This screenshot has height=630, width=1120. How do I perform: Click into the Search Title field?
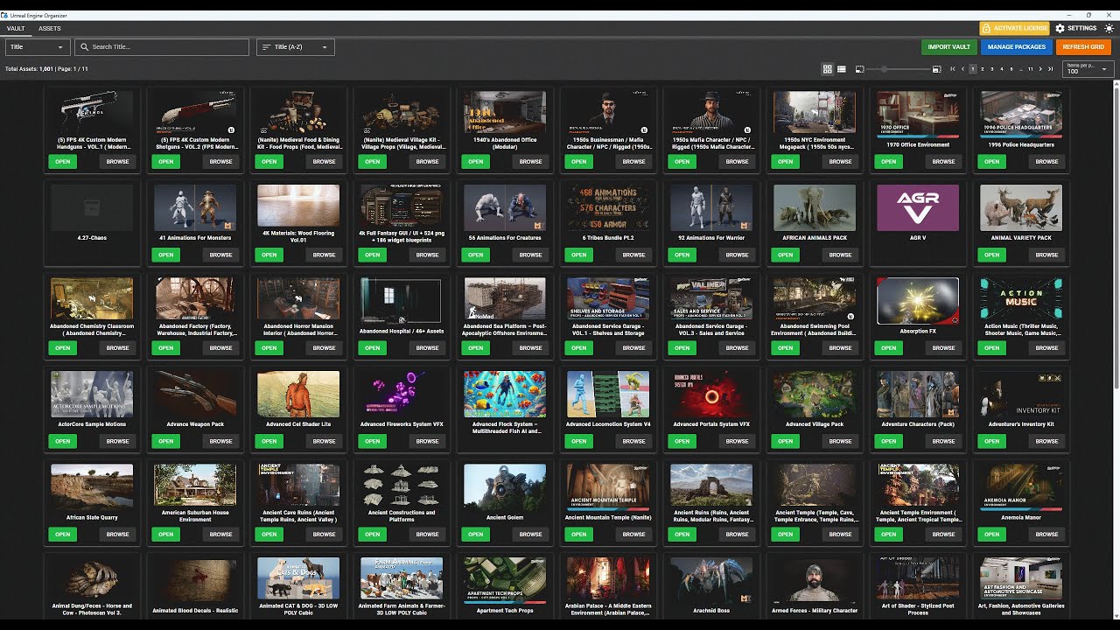tap(161, 47)
